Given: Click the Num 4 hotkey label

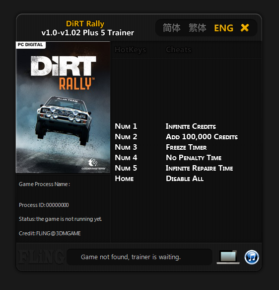Looking at the screenshot, I should click(x=126, y=158).
